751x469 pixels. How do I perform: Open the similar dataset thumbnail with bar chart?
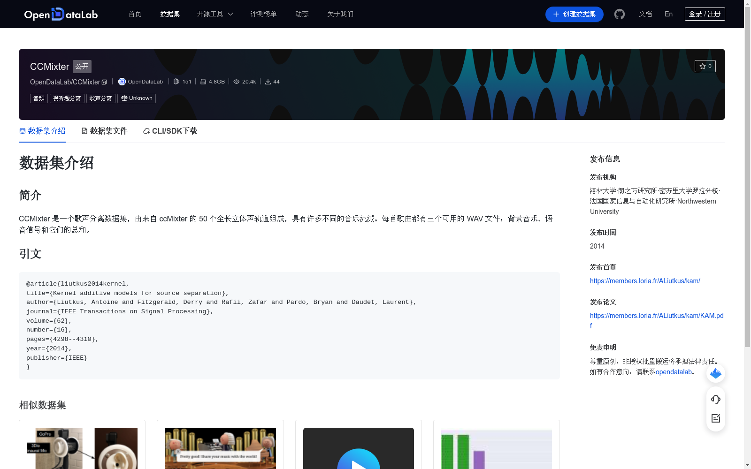(497, 448)
